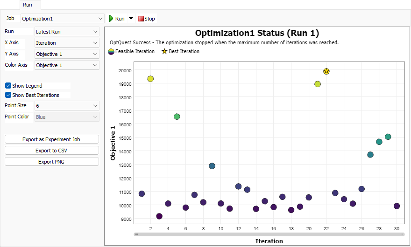The height and width of the screenshot is (247, 411).
Task: Click the gold Best Iteration star marker
Action: [326, 71]
